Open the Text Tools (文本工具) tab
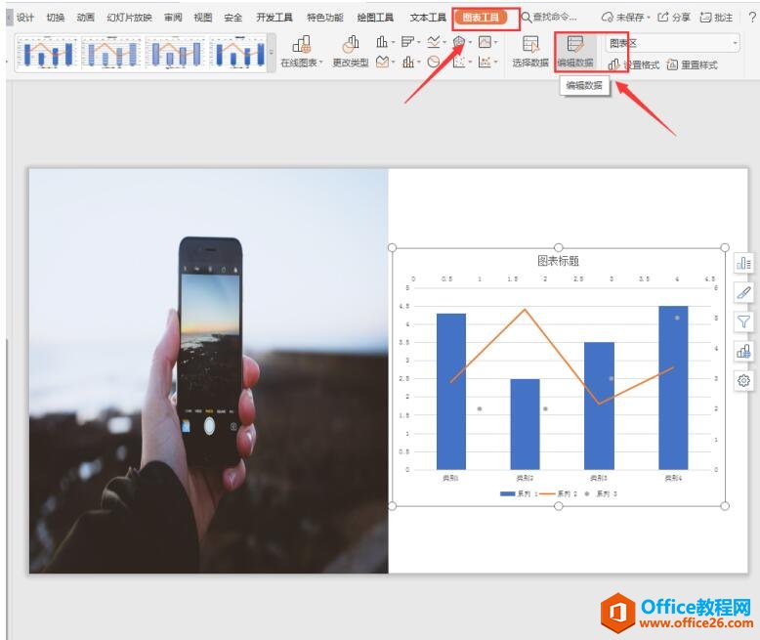760x640 pixels. [x=428, y=18]
